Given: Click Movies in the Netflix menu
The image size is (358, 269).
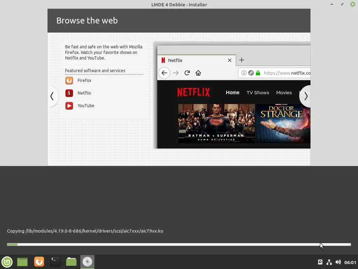Looking at the screenshot, I should [284, 92].
